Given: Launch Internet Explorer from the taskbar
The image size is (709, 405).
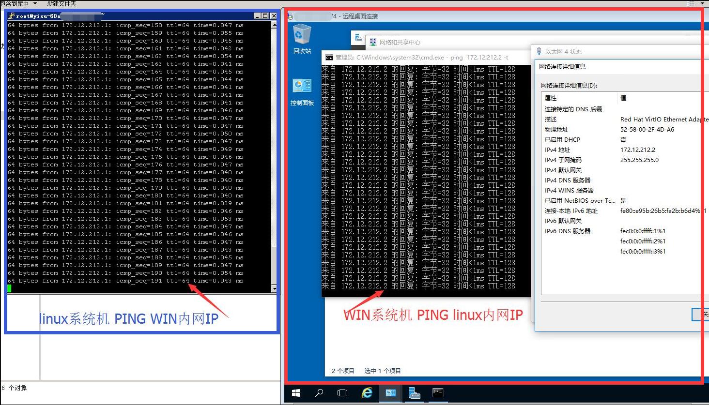Looking at the screenshot, I should (x=367, y=393).
